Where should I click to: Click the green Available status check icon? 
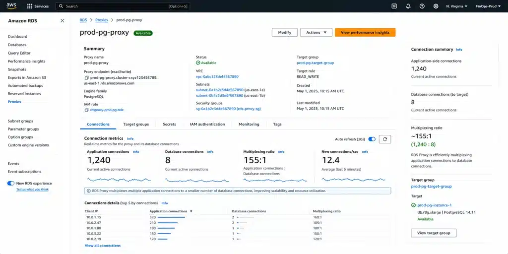coord(198,63)
